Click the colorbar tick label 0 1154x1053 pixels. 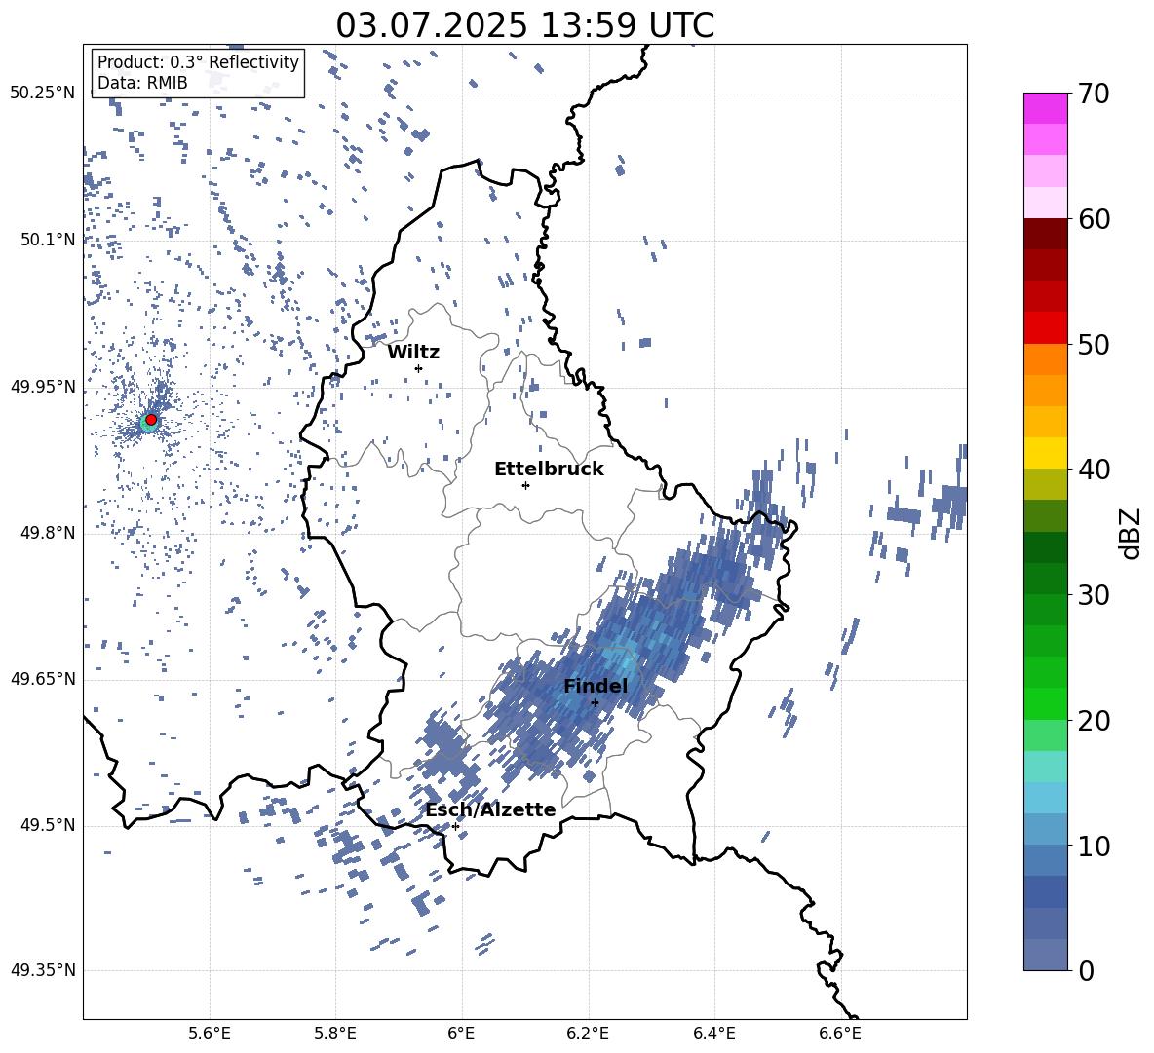pyautogui.click(x=1086, y=971)
